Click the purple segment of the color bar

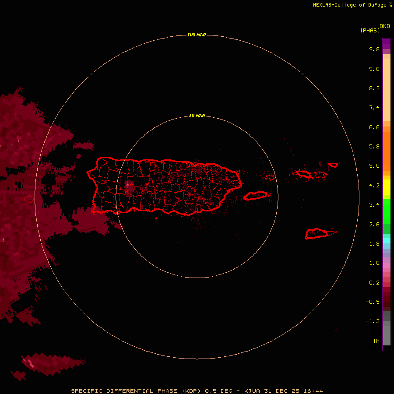pyautogui.click(x=387, y=44)
